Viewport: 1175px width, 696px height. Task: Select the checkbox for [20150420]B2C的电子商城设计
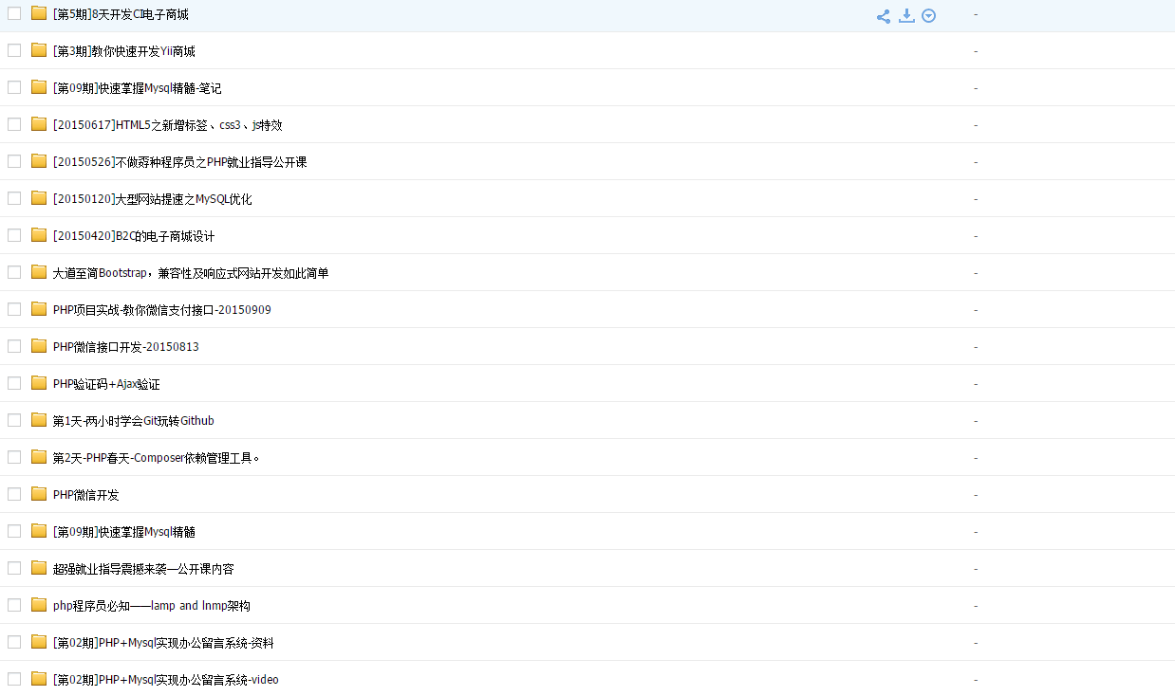14,235
